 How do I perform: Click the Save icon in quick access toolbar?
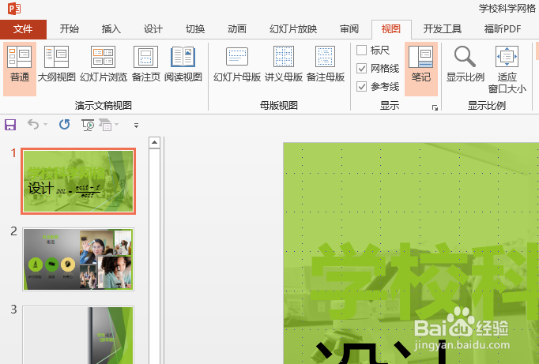(10, 125)
